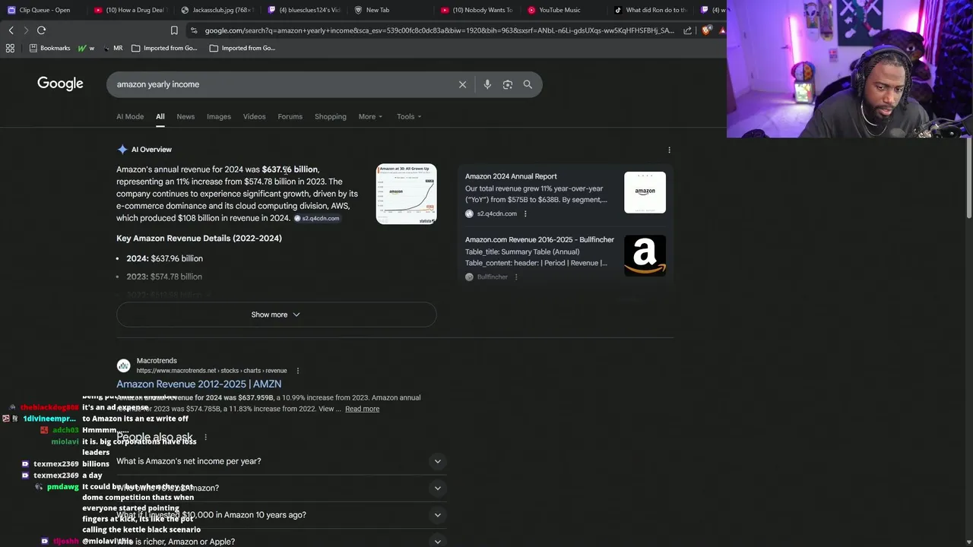Open the More dropdown in search filters

pyautogui.click(x=370, y=116)
